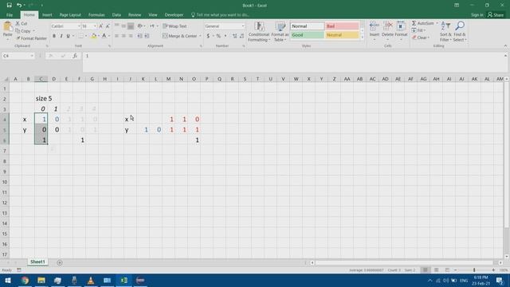Image resolution: width=510 pixels, height=287 pixels.
Task: Increase the cell indent
Action: (147, 36)
